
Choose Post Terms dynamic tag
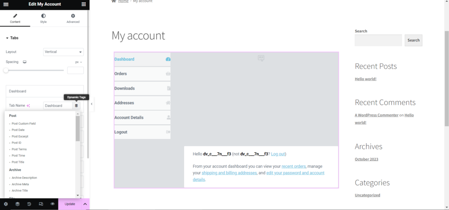click(19, 150)
